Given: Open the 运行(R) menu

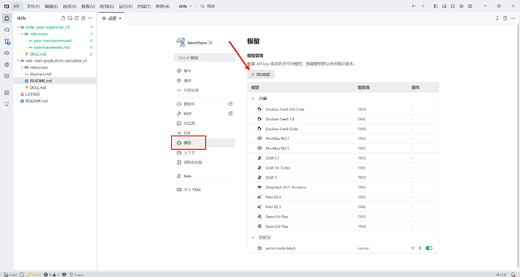Looking at the screenshot, I should 126,6.
